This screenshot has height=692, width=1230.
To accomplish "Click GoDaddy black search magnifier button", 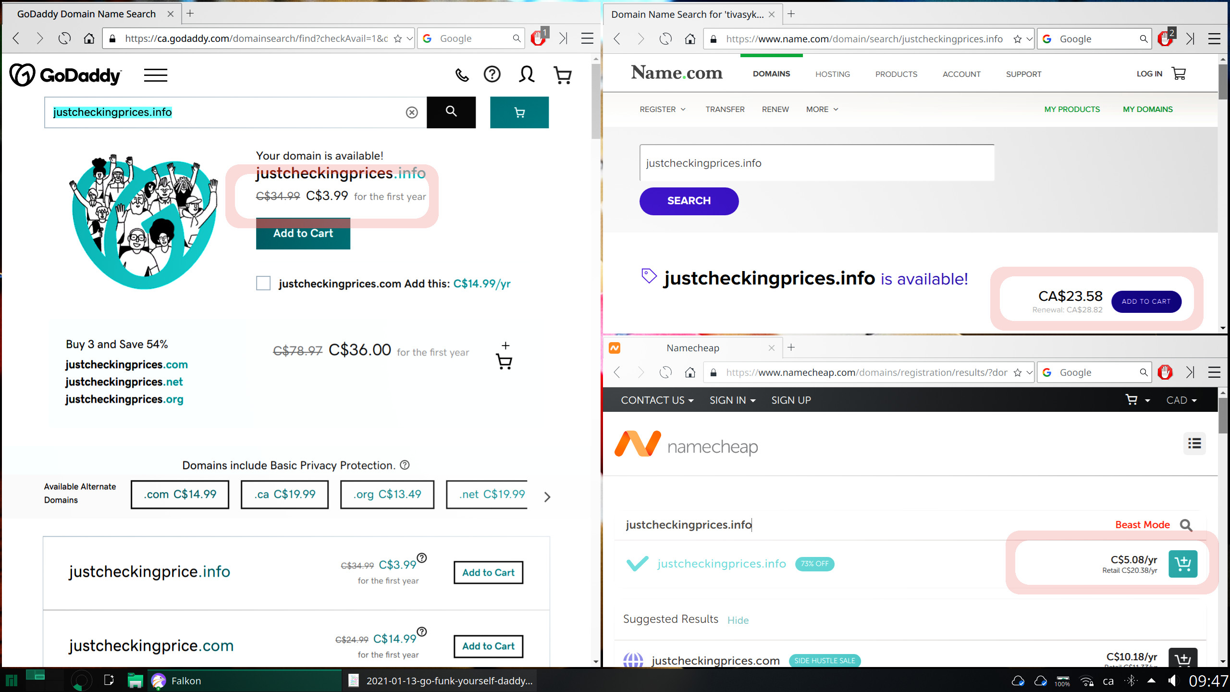I will (x=451, y=112).
